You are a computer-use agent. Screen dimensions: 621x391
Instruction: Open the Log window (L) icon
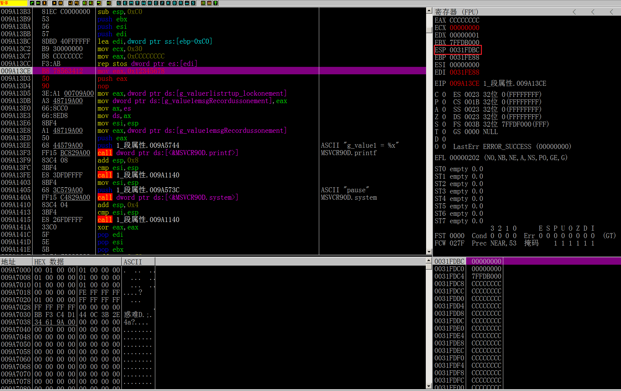click(x=119, y=3)
